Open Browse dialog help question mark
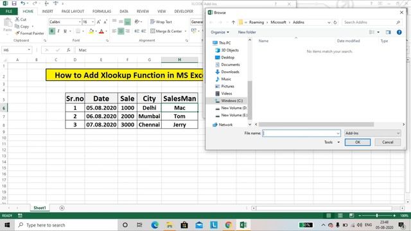The height and width of the screenshot is (231, 411). click(399, 32)
